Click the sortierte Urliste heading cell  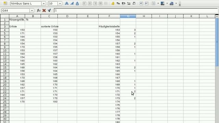point(50,27)
